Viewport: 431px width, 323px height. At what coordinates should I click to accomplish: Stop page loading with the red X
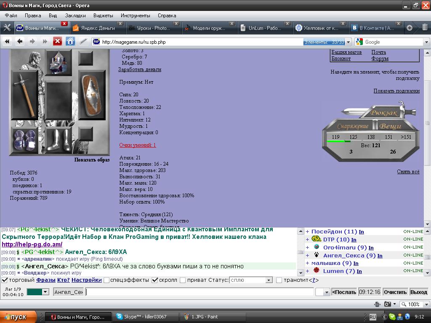(57, 42)
